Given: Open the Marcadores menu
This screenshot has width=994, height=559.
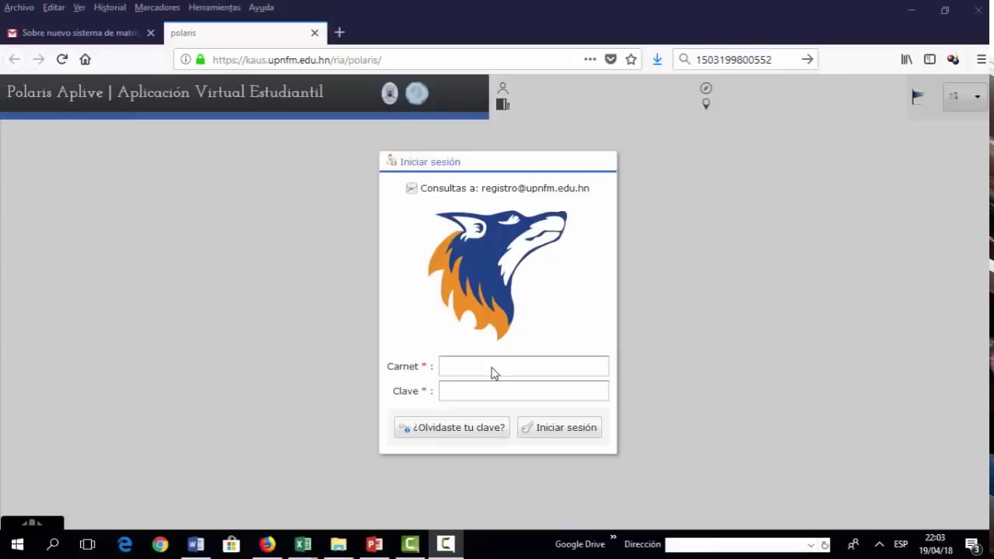Looking at the screenshot, I should [x=157, y=7].
